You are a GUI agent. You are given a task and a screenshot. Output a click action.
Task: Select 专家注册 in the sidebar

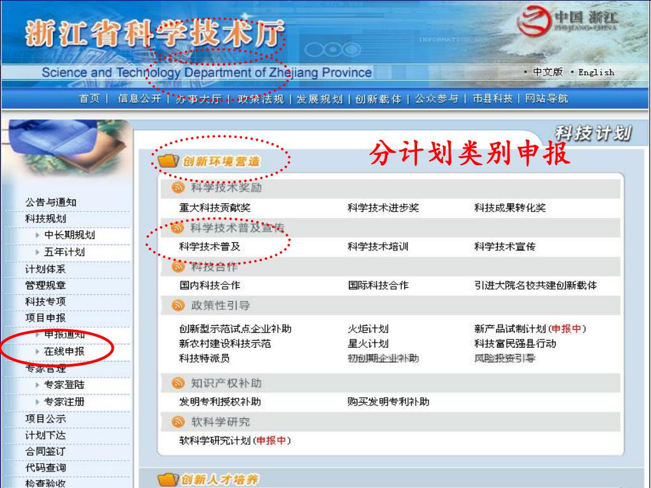64,402
